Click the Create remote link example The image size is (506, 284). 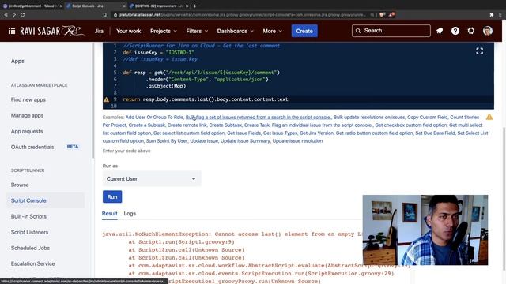click(187, 125)
